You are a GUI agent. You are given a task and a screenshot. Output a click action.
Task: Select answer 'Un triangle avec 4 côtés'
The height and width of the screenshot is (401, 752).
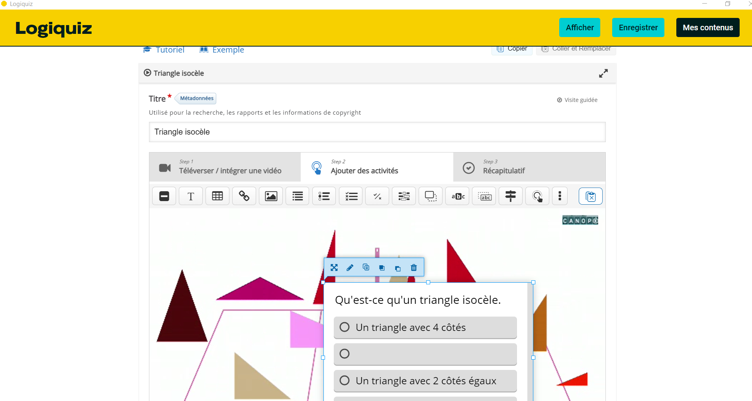(425, 327)
